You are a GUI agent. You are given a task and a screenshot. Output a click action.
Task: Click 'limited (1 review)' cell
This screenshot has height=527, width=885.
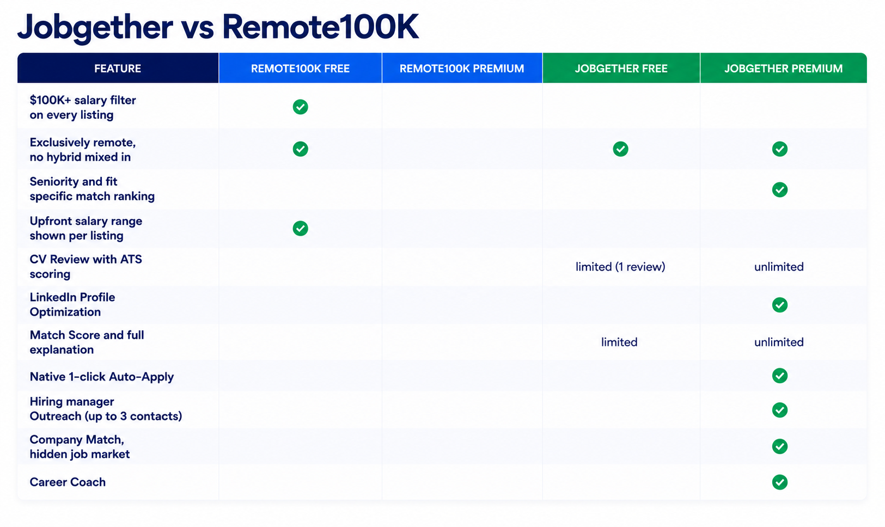tap(620, 267)
